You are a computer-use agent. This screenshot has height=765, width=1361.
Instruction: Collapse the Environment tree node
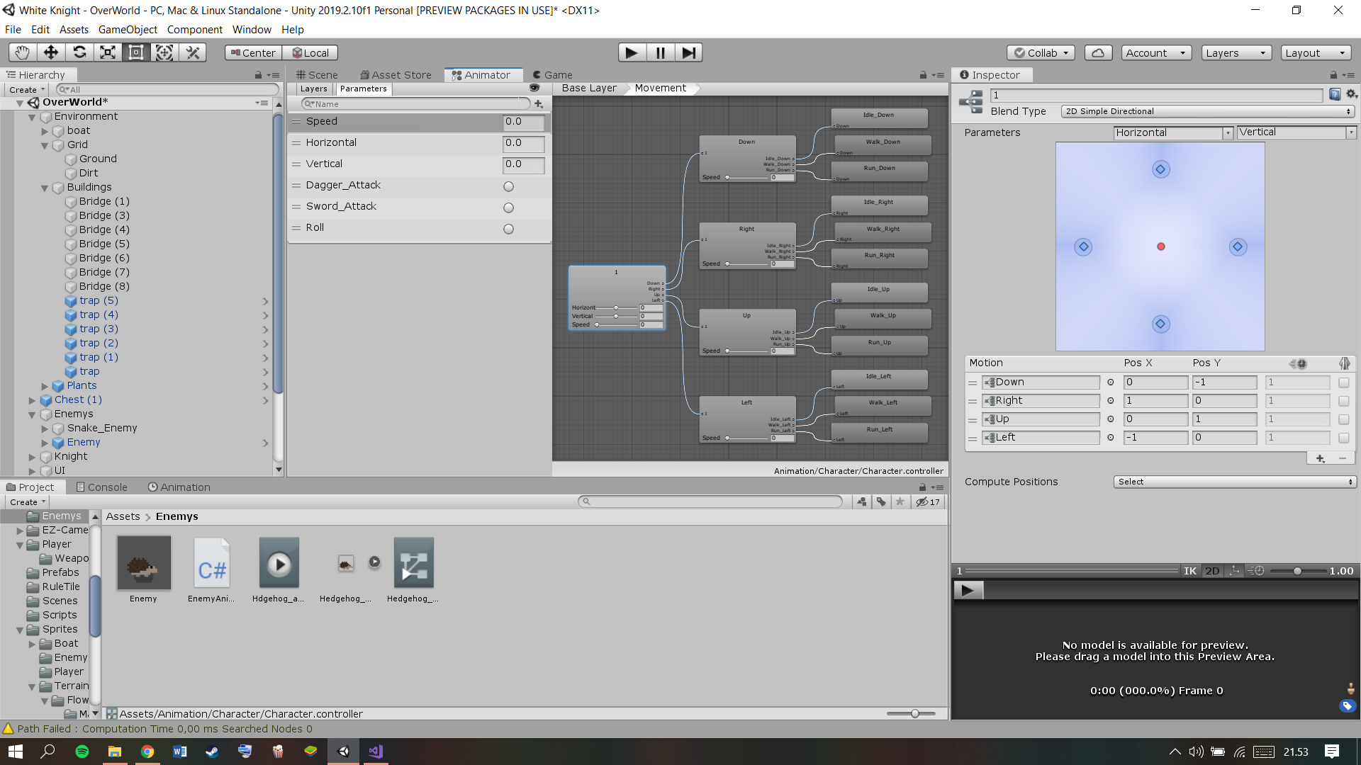click(x=32, y=117)
